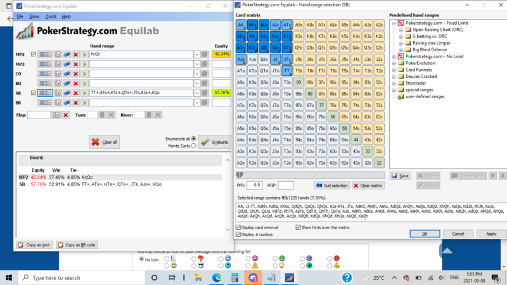Open the Tools menu
Viewport: 507px width, 285px height.
tap(51, 16)
